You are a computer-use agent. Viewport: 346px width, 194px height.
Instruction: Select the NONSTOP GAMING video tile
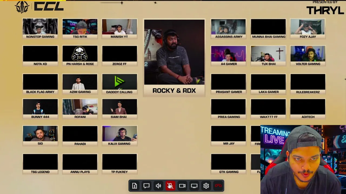click(40, 29)
